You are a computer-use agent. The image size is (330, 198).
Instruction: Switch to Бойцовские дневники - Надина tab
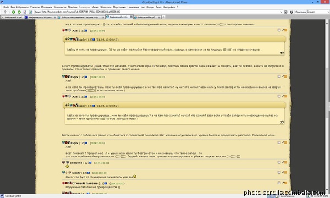pyautogui.click(x=81, y=17)
